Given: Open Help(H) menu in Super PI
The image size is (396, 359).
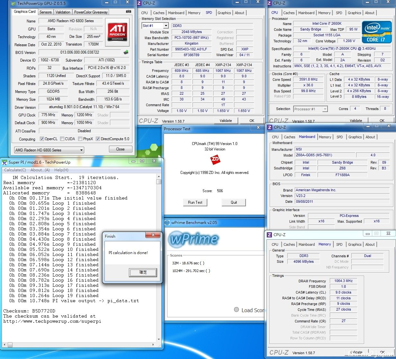Looking at the screenshot, I should click(x=61, y=170).
